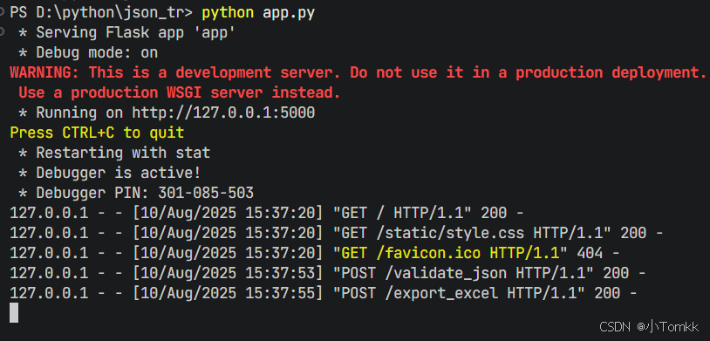
Task: Click the 'GET /static/style.css' log entry
Action: pyautogui.click(x=337, y=233)
